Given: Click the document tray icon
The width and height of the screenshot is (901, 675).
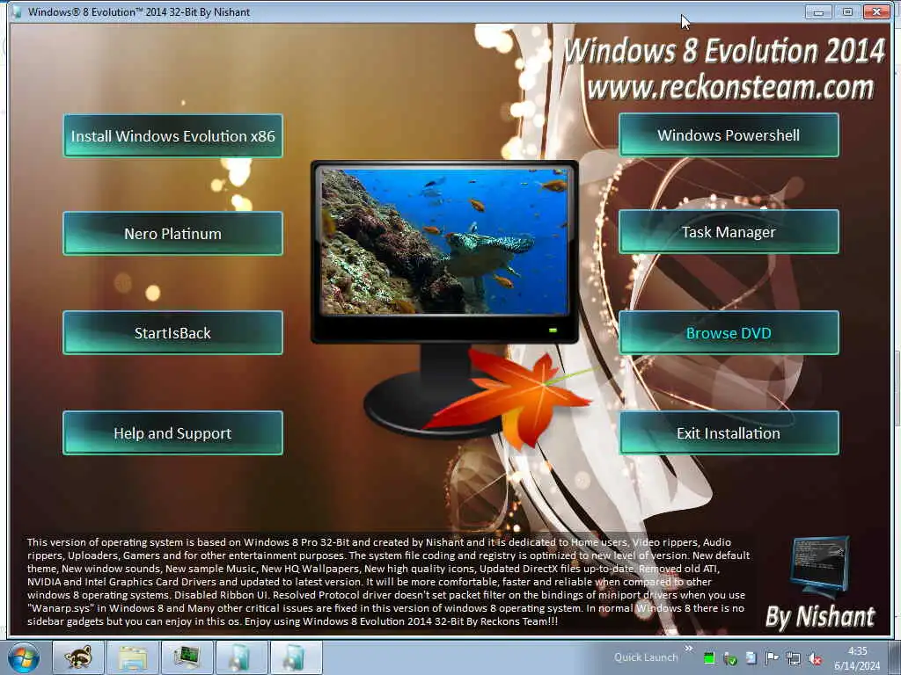Looking at the screenshot, I should pos(751,657).
